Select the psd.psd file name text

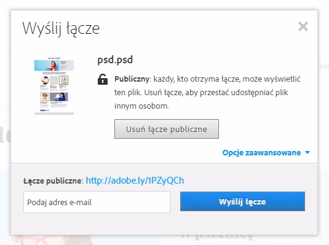click(x=115, y=60)
